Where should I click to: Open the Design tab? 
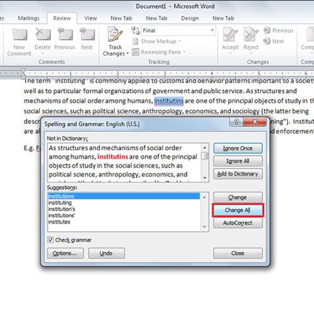(x=190, y=18)
